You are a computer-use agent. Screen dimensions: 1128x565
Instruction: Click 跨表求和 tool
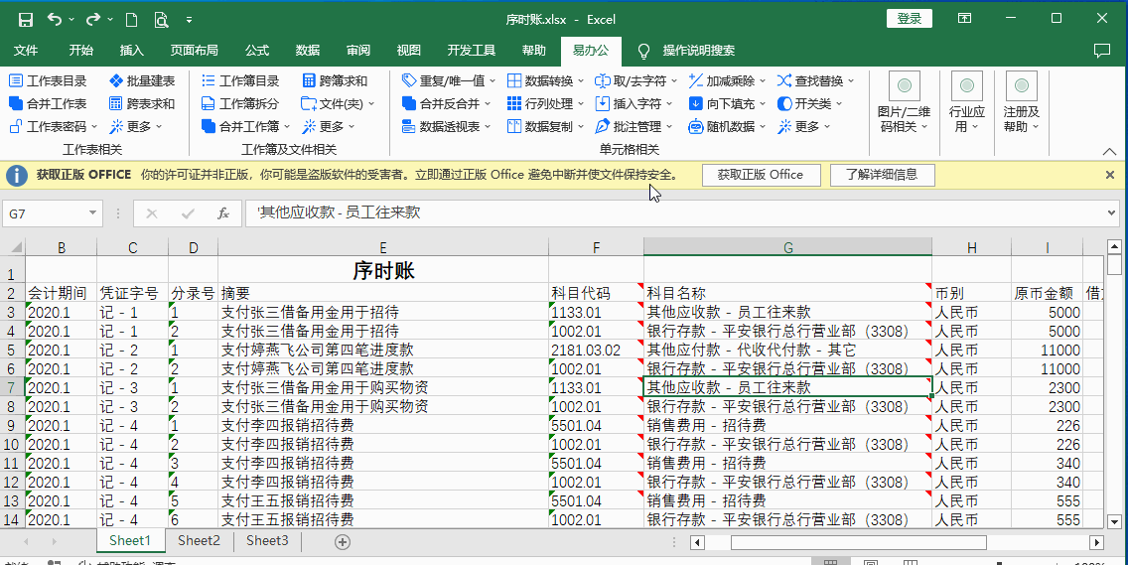(142, 103)
